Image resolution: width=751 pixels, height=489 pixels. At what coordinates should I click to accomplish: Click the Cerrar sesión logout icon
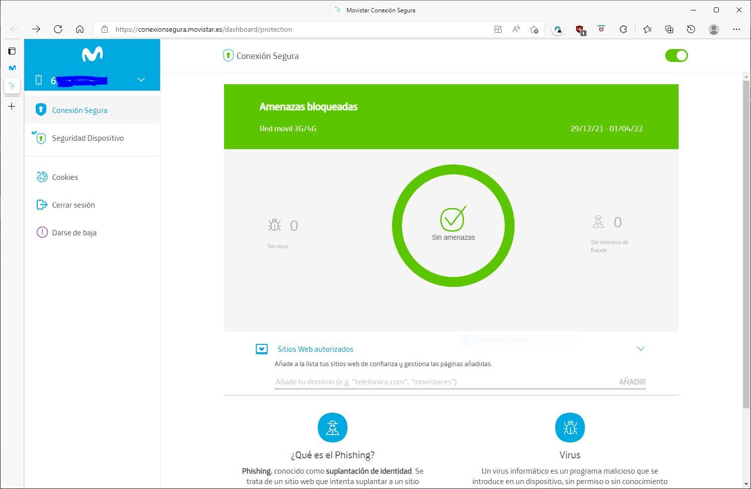(42, 205)
